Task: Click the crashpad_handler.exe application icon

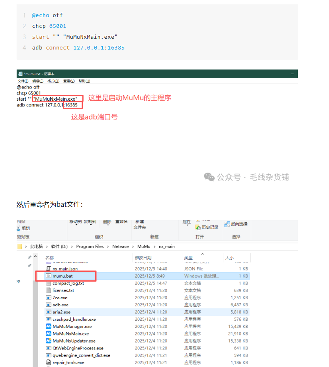Action: (48, 319)
